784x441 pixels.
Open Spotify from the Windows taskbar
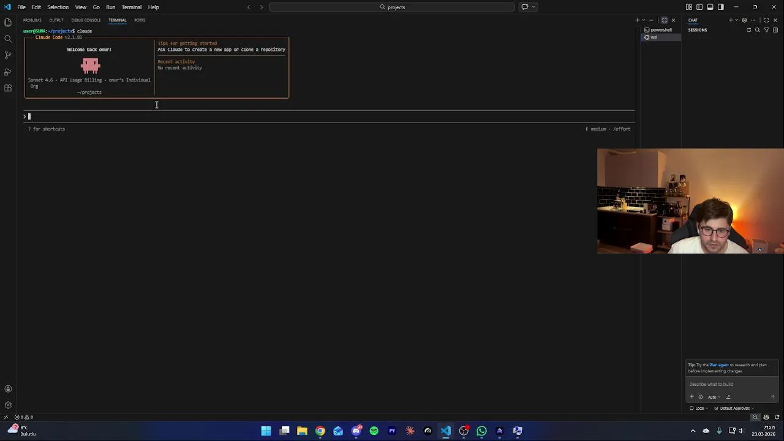[x=374, y=431]
